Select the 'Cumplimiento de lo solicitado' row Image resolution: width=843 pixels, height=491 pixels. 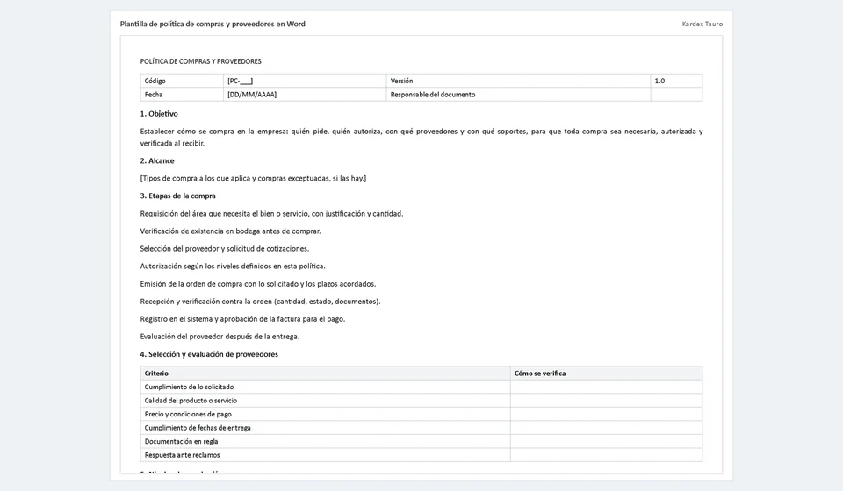[x=421, y=387]
